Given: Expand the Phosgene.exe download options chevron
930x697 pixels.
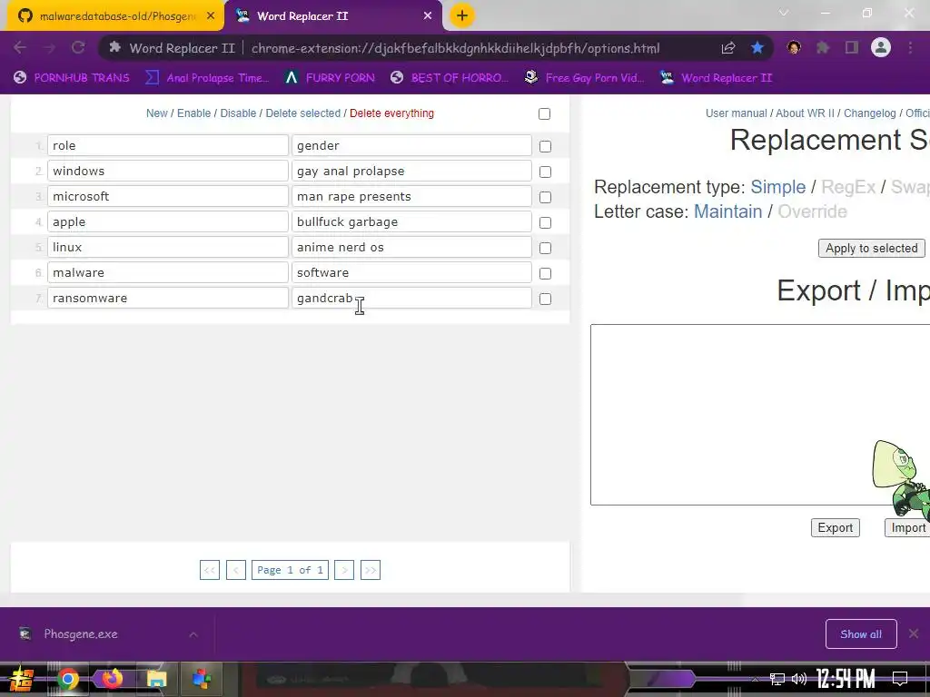Looking at the screenshot, I should pos(193,634).
